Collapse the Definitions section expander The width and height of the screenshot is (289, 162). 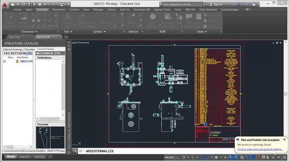pyautogui.click(x=63, y=58)
